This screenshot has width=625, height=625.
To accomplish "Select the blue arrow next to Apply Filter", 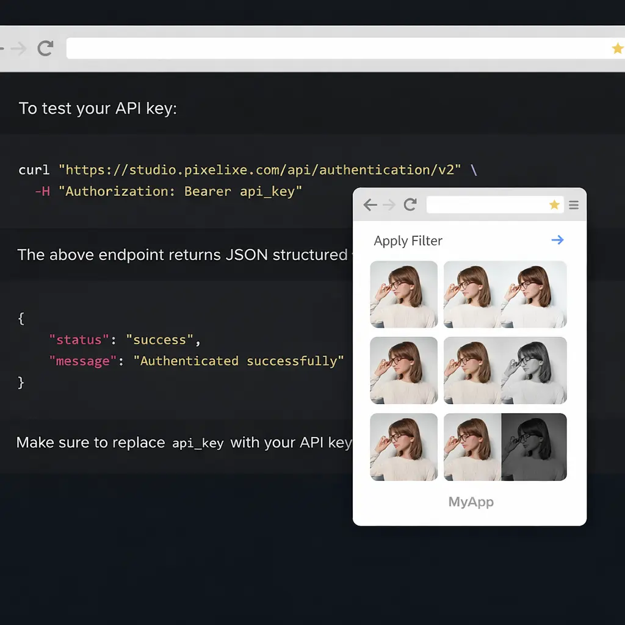I will [x=557, y=240].
